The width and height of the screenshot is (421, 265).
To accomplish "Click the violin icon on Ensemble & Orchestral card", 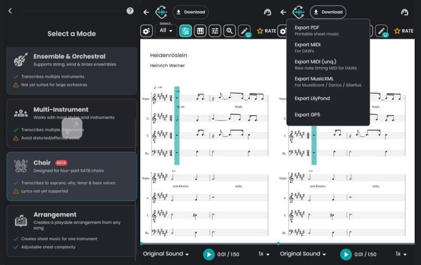I will point(21,60).
